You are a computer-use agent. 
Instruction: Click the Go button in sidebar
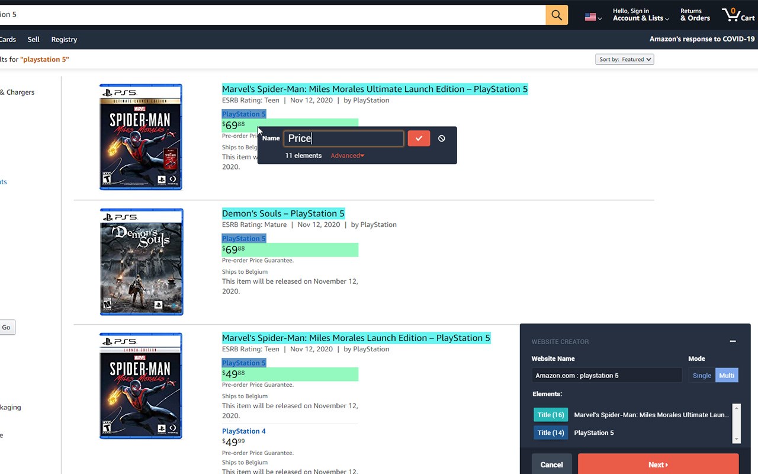click(7, 327)
